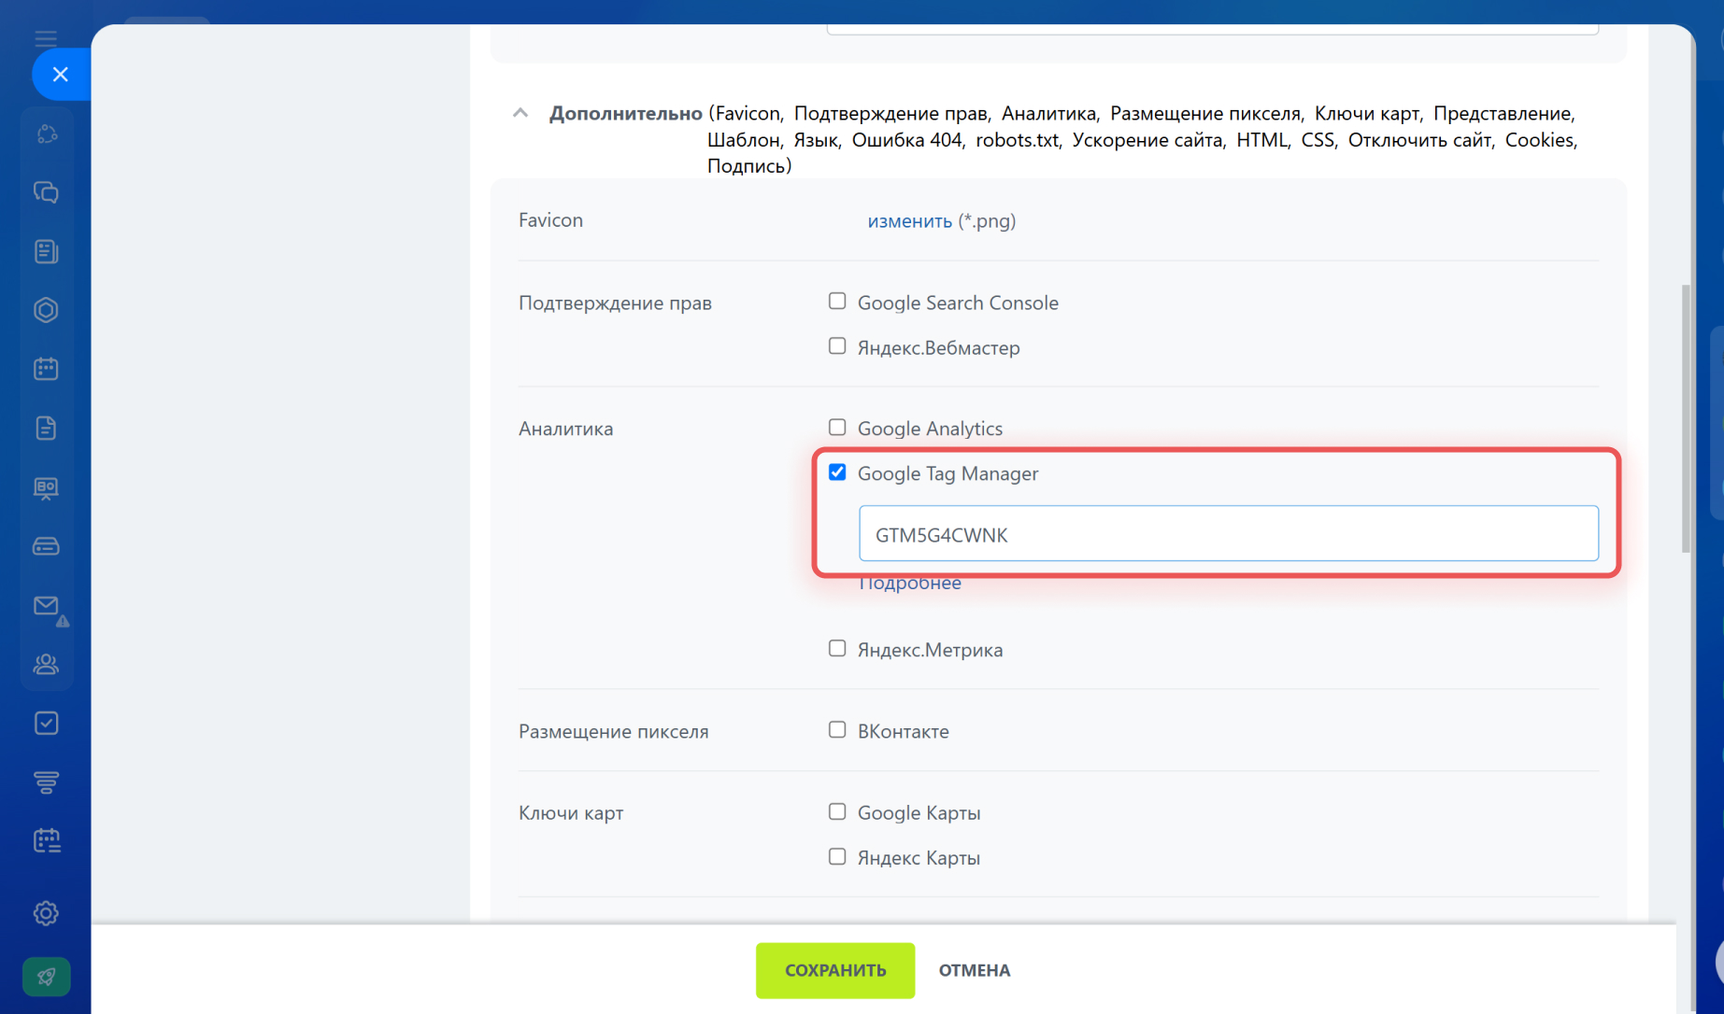
Task: Click the Дополнительно section heading
Action: pyautogui.click(x=625, y=113)
